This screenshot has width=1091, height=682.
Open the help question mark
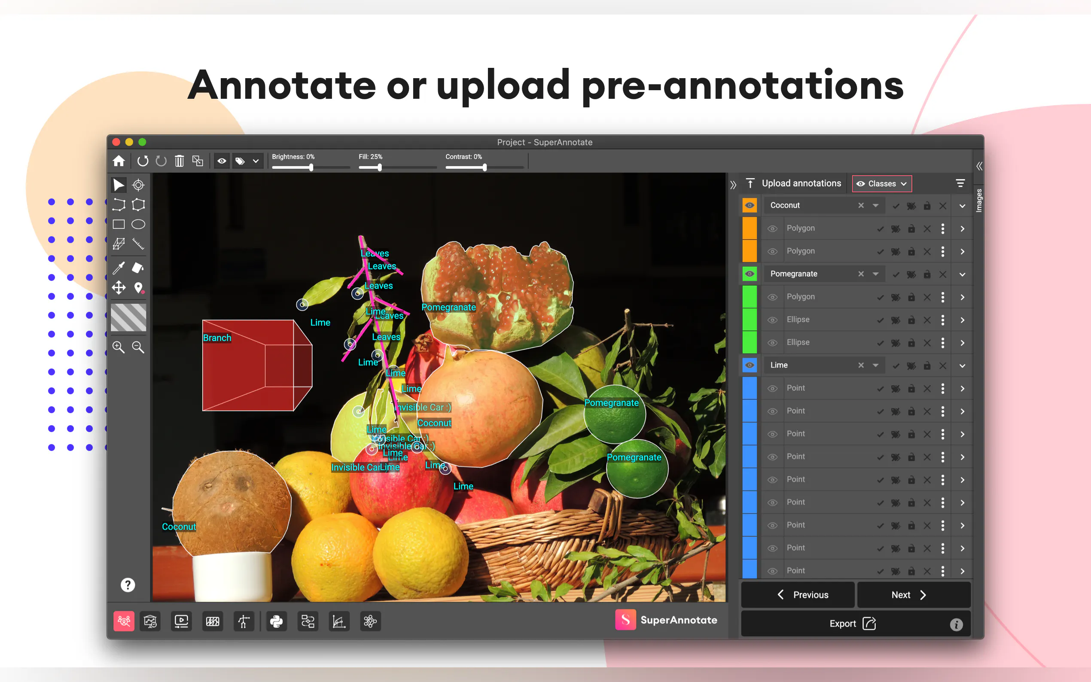(x=128, y=585)
